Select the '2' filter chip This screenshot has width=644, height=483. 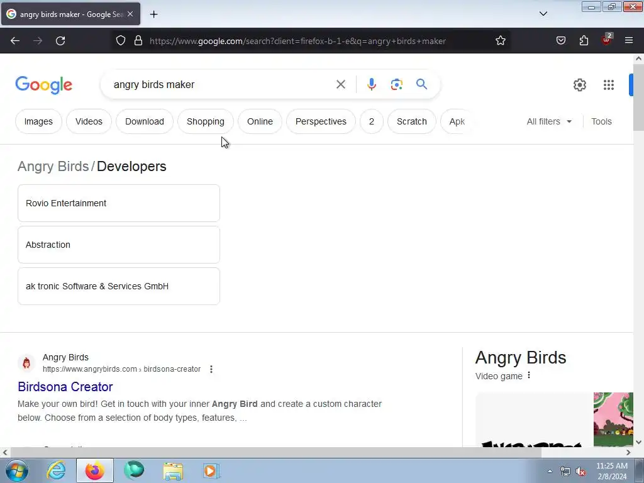[x=371, y=121]
